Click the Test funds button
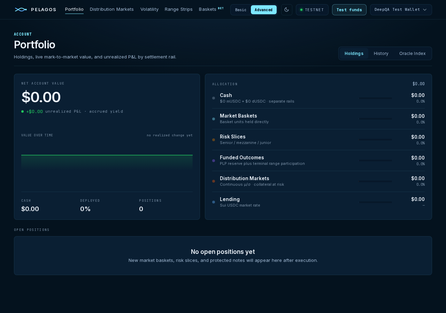The width and height of the screenshot is (446, 313). coord(349,10)
